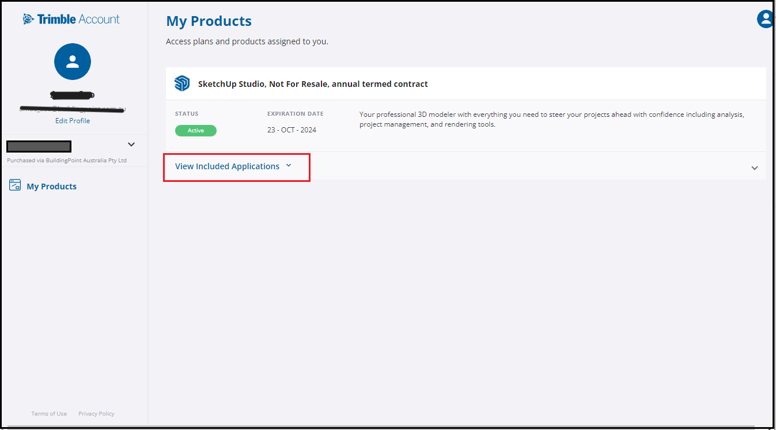Open the user account picture in the sidebar
Viewport: 776px width, 430px height.
tap(73, 61)
